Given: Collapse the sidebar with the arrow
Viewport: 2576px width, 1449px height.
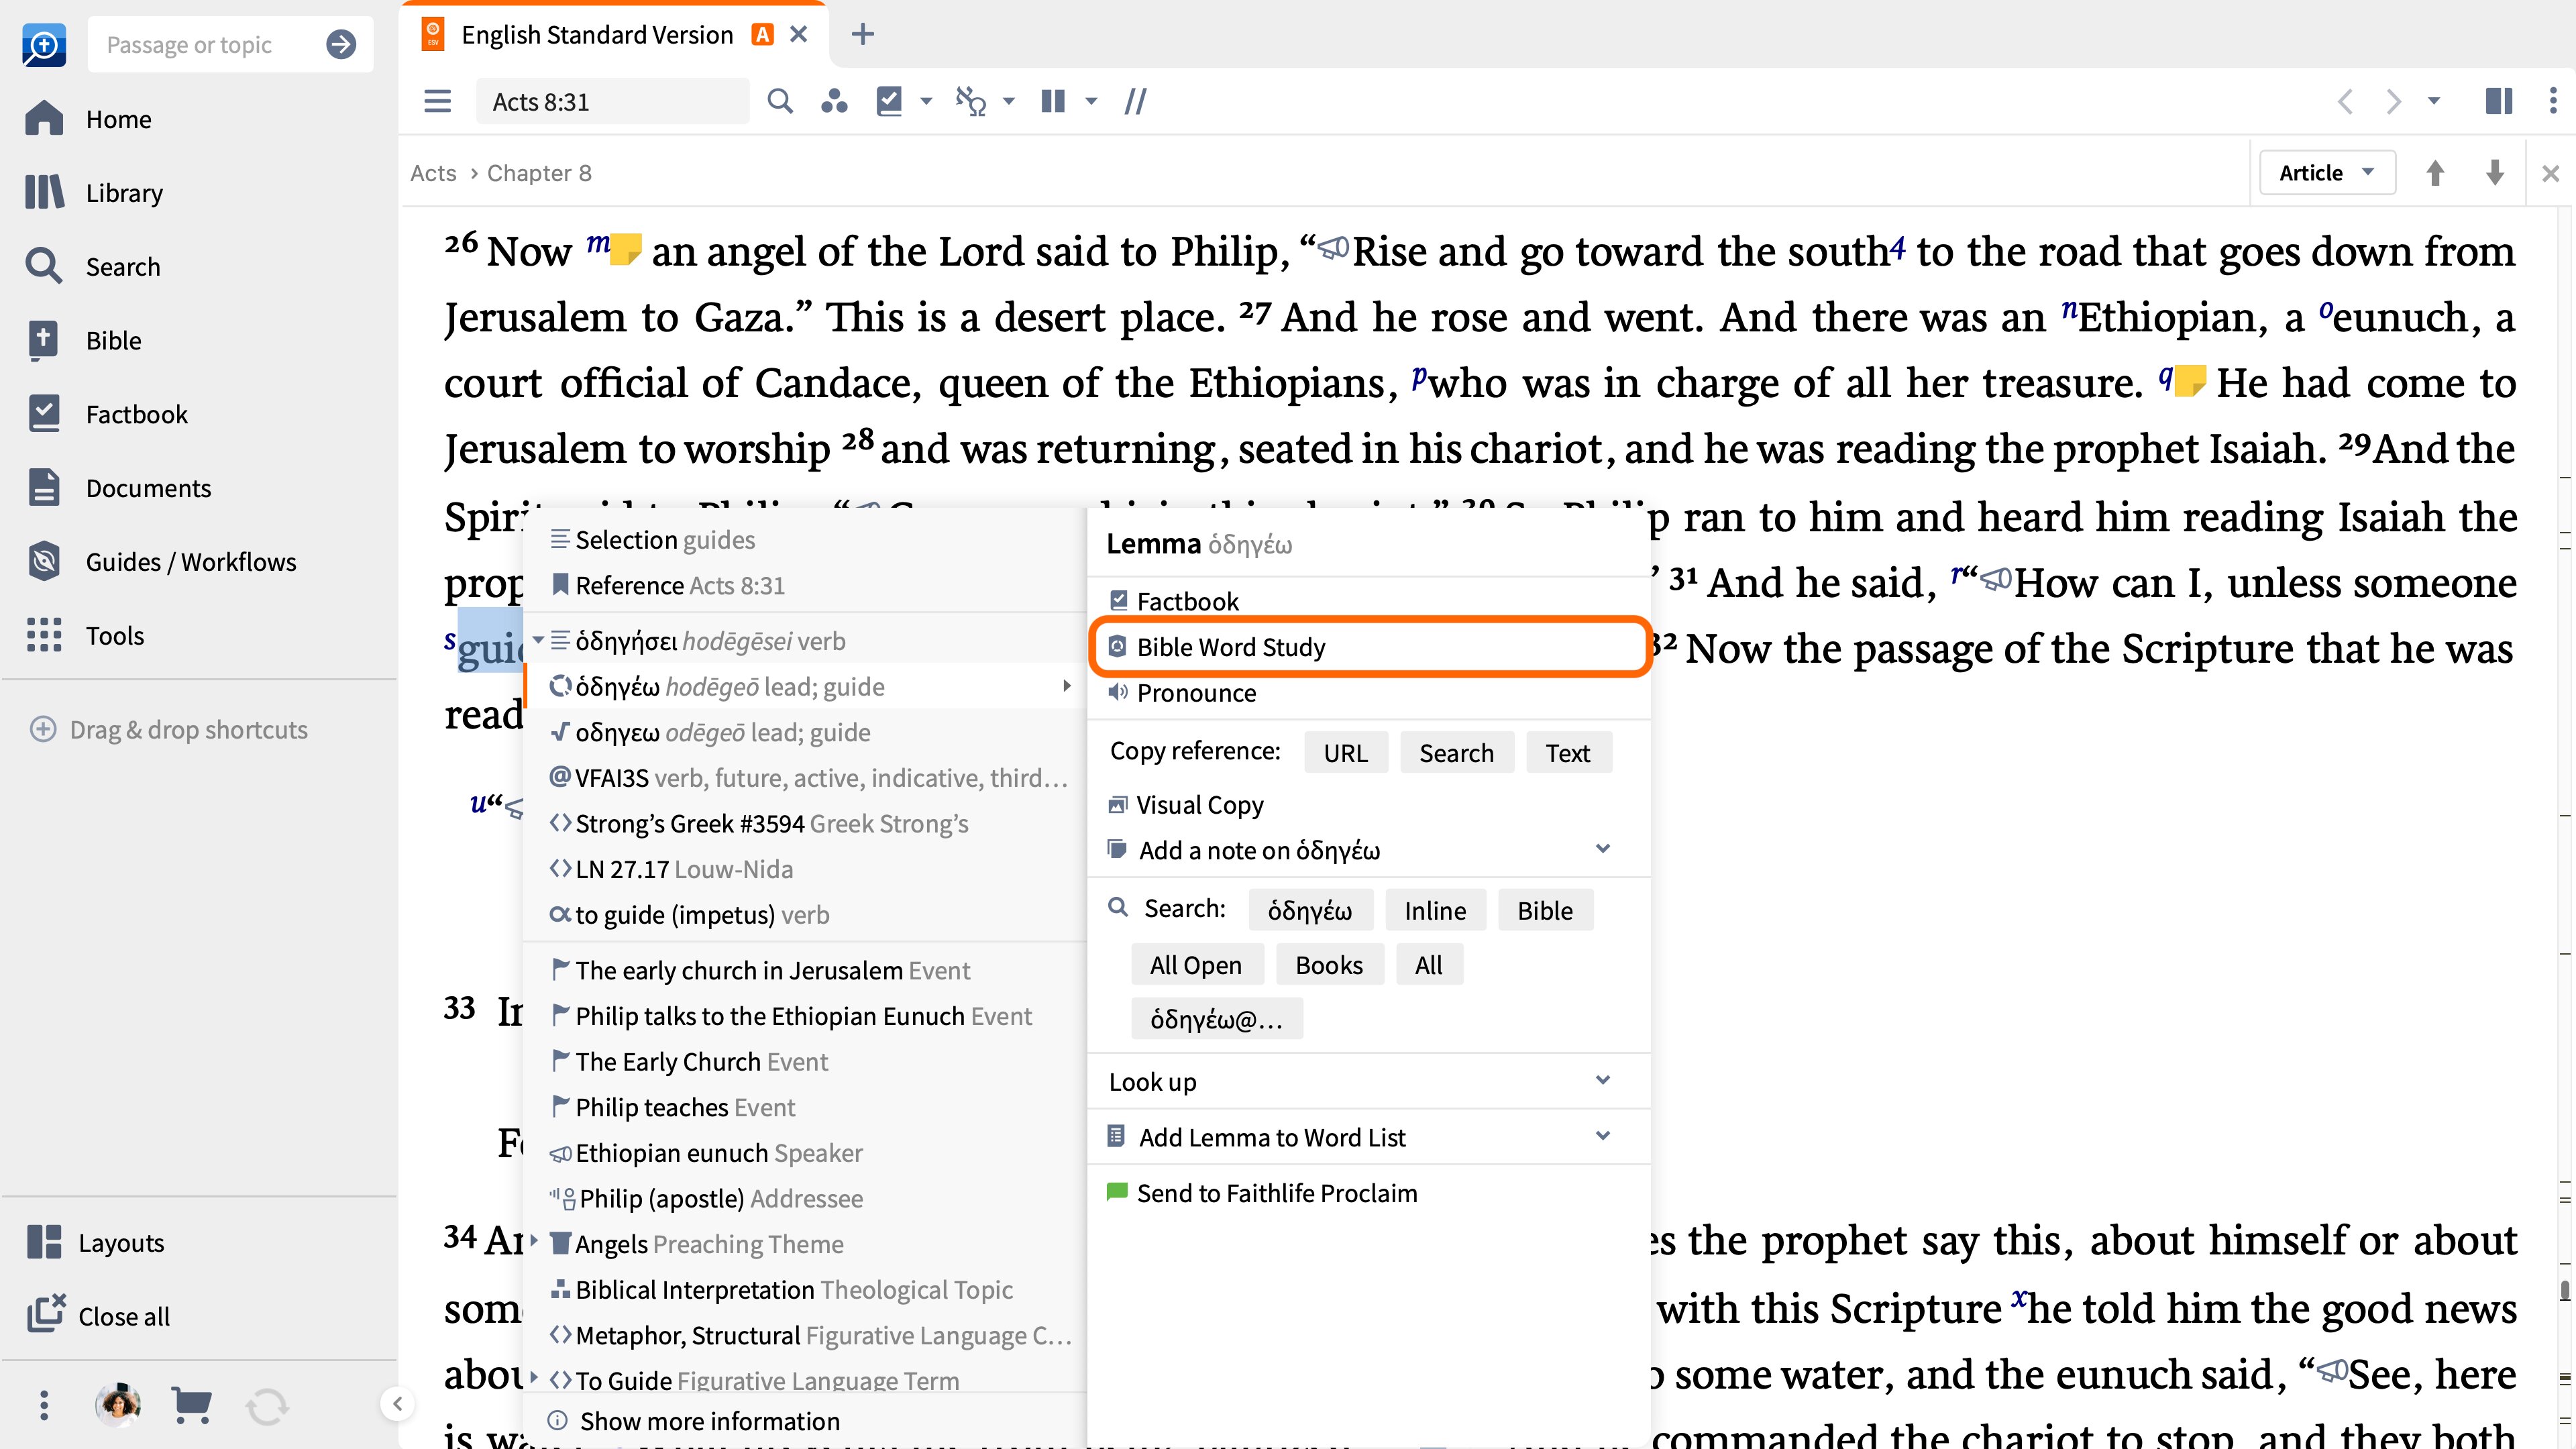Looking at the screenshot, I should [397, 1404].
